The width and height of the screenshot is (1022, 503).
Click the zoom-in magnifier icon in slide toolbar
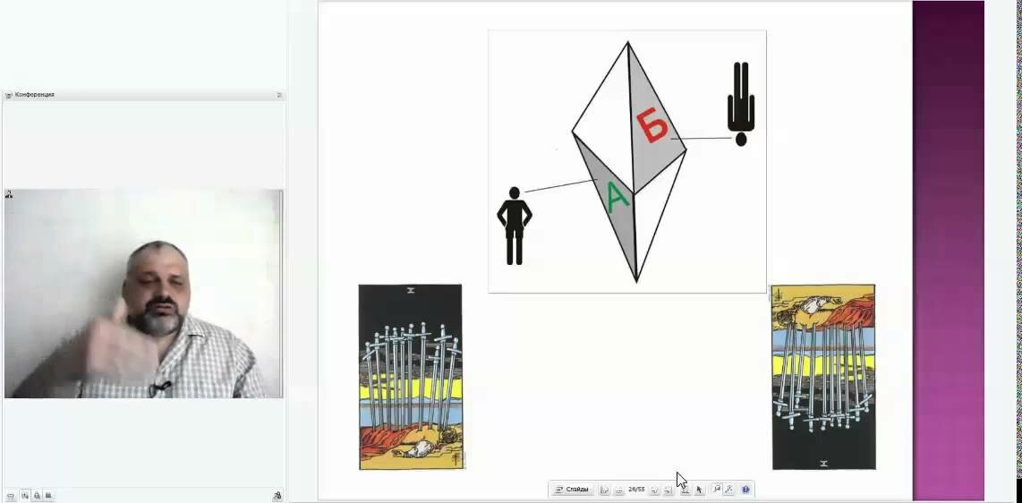pyautogui.click(x=717, y=490)
